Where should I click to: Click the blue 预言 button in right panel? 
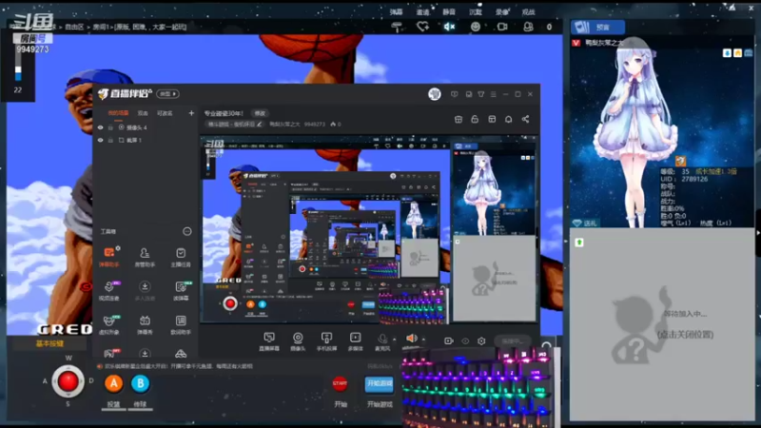(x=598, y=28)
